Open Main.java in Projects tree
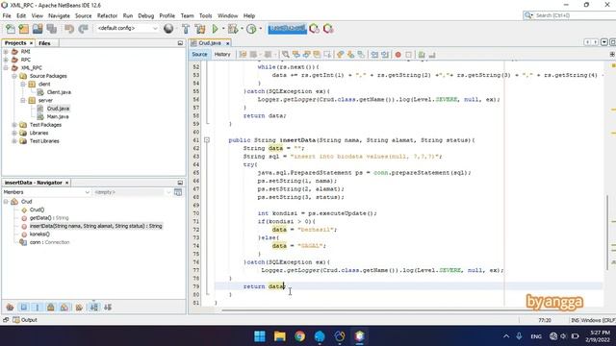 [58, 116]
